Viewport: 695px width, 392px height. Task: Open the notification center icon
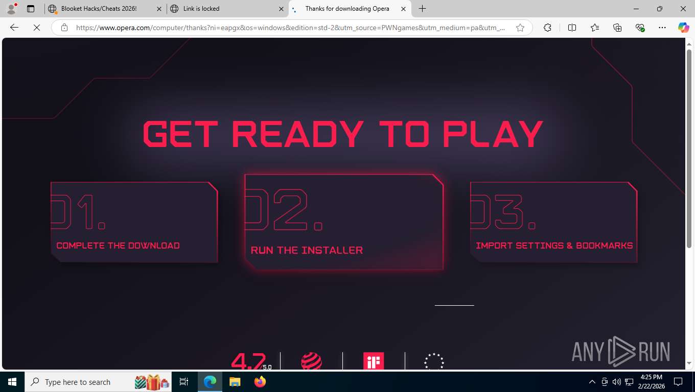tap(678, 382)
